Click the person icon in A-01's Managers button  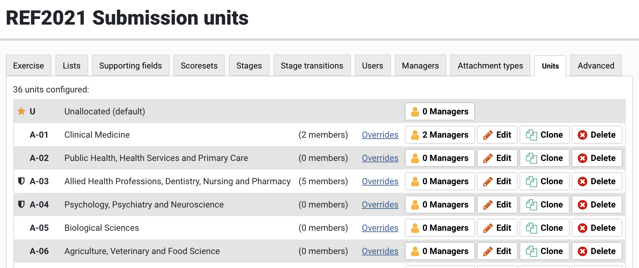[415, 135]
